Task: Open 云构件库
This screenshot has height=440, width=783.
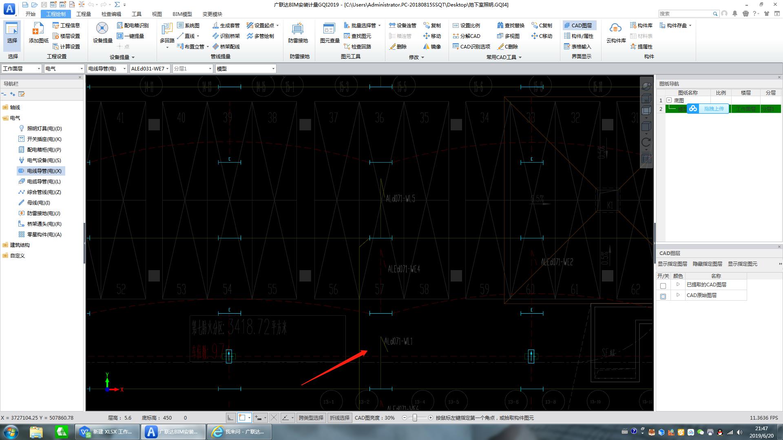Action: [x=616, y=33]
